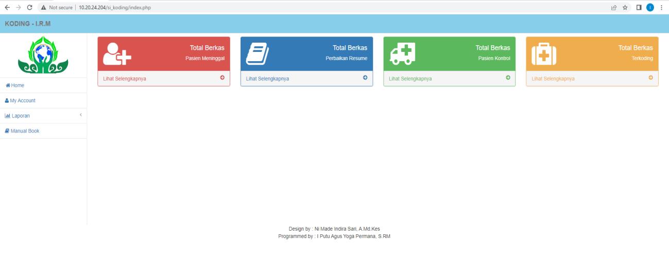Open the Laporan sidebar menu
This screenshot has height=261, width=669.
(x=43, y=116)
